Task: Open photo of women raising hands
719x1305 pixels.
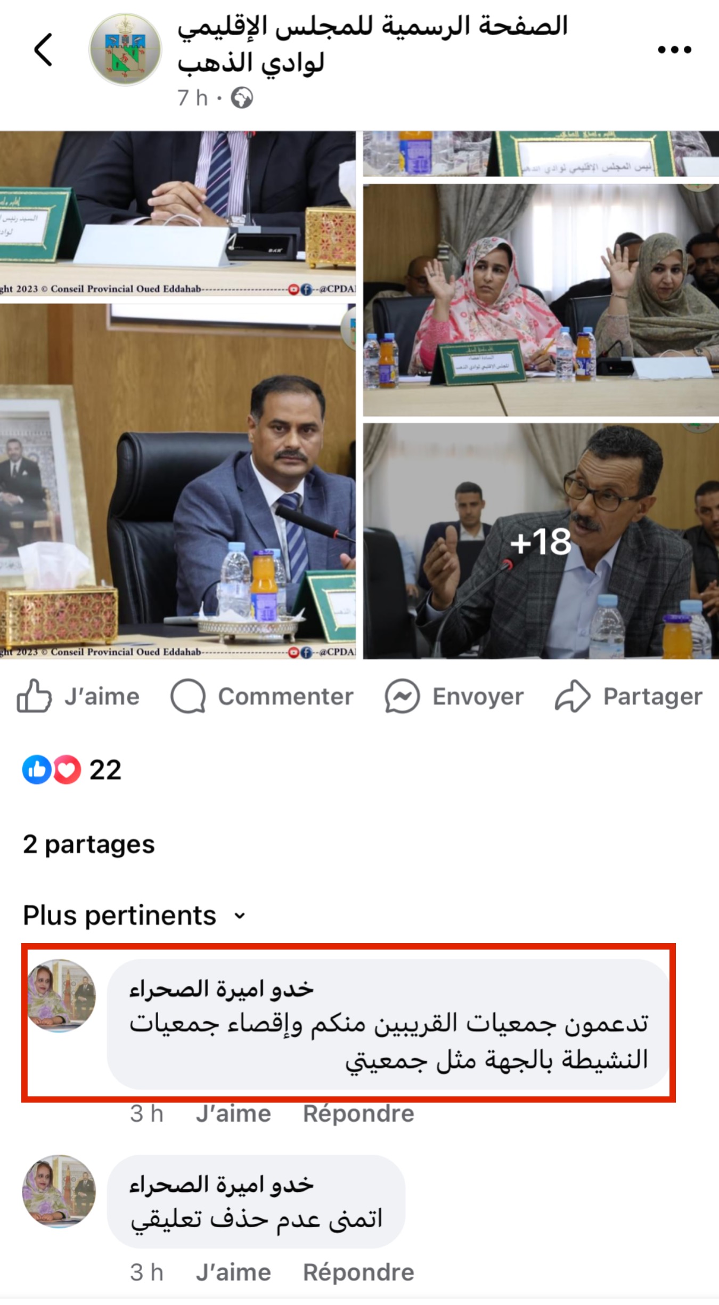Action: click(x=541, y=300)
